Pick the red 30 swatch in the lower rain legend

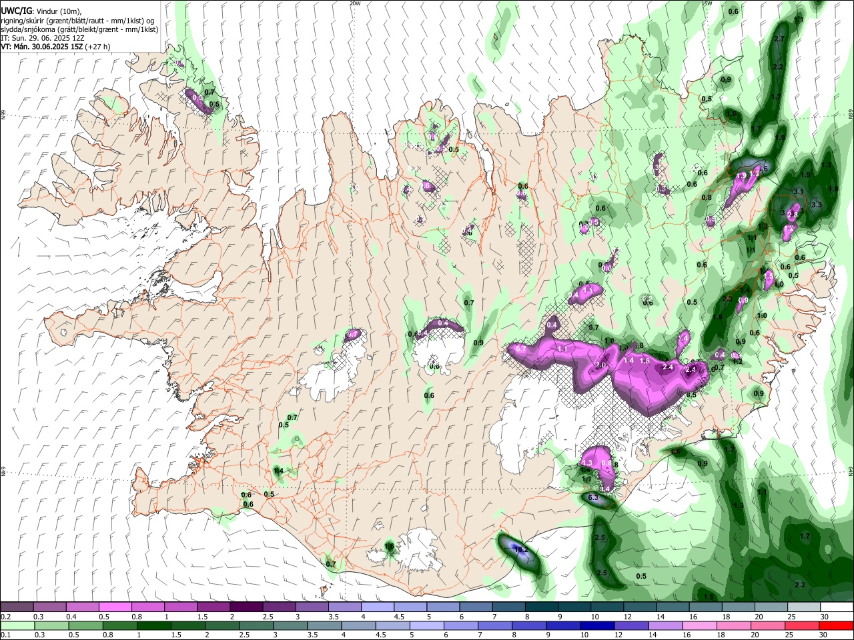(837, 625)
